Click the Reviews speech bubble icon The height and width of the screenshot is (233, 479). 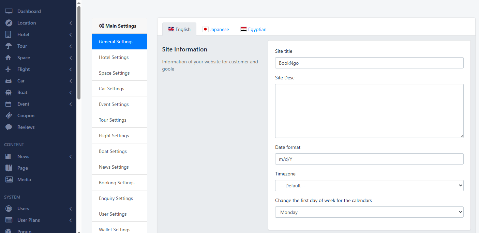[x=9, y=127]
